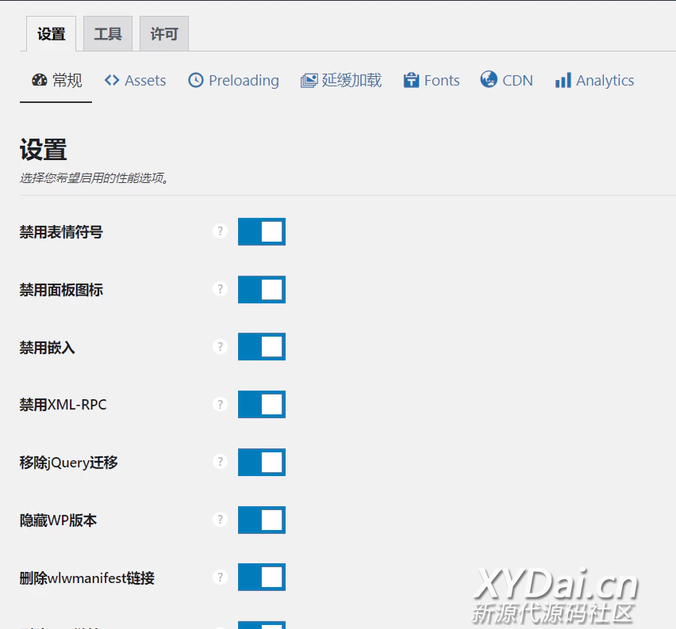Disable the 禁用嵌入 switch
This screenshot has width=676, height=629.
pos(262,347)
